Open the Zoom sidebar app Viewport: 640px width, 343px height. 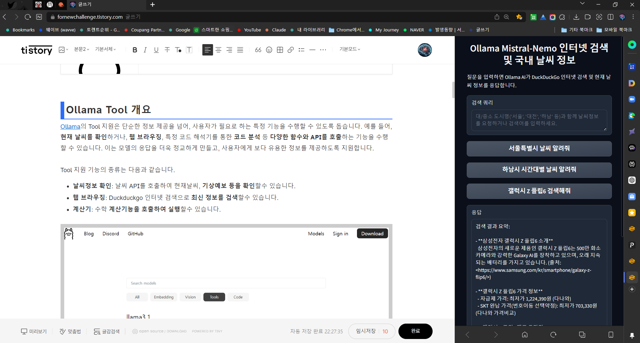[x=632, y=99]
